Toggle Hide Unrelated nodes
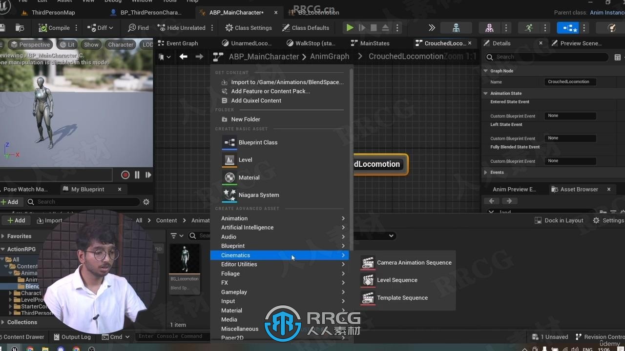Image resolution: width=625 pixels, height=351 pixels. 181,28
